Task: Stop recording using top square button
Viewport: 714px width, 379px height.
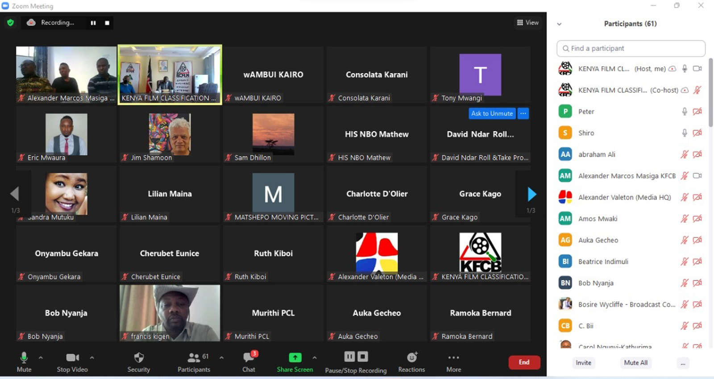Action: [x=107, y=23]
